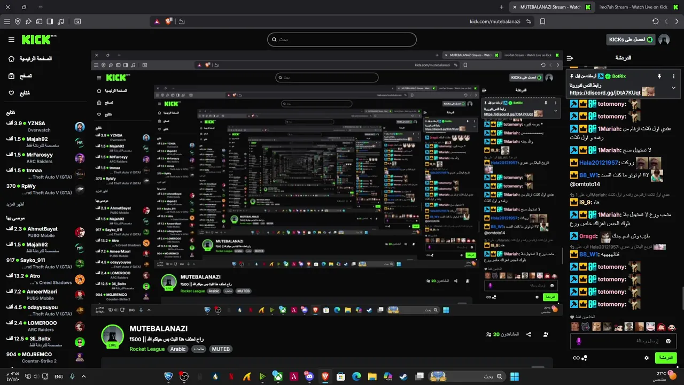The width and height of the screenshot is (684, 385).
Task: Bookmark this page with bookmark icon
Action: coord(542,21)
